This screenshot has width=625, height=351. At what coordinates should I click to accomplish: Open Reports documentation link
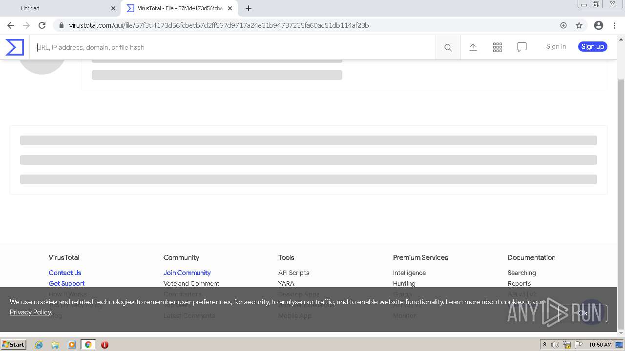point(519,283)
